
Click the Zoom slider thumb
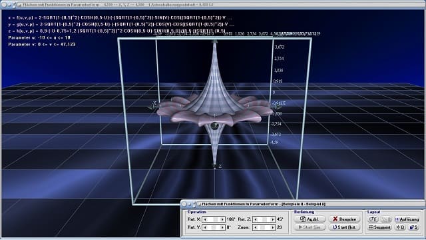click(x=263, y=227)
